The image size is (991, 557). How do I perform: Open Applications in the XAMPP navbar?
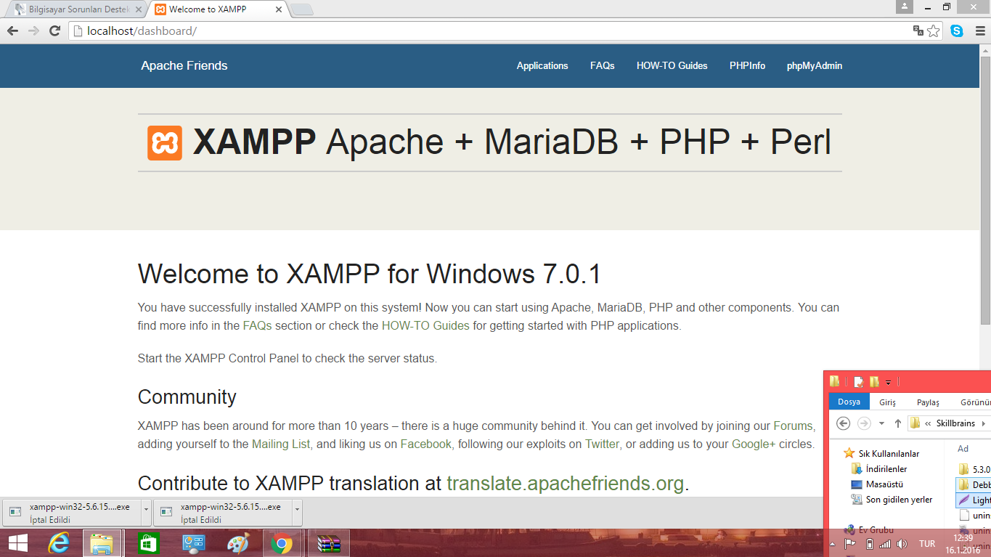tap(542, 65)
